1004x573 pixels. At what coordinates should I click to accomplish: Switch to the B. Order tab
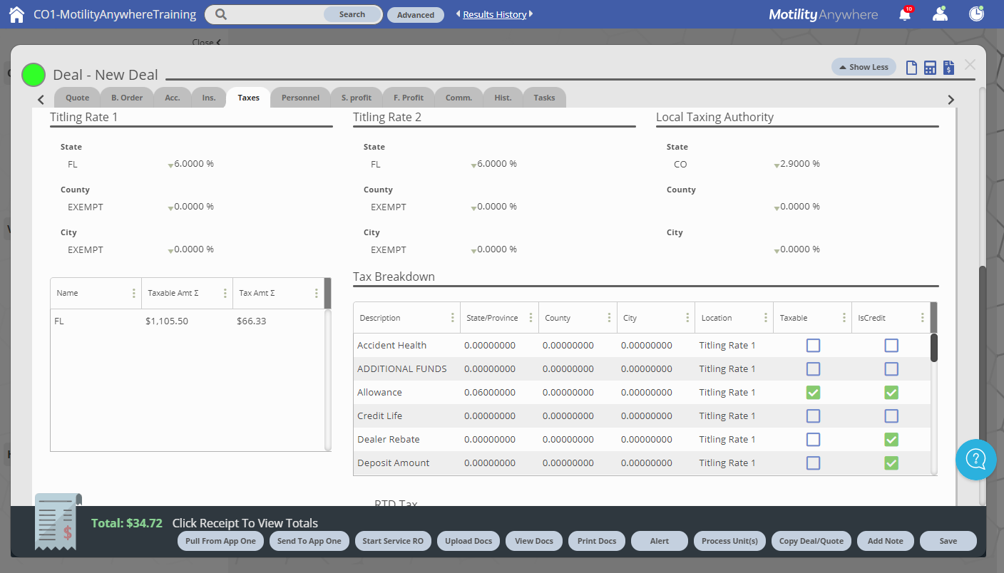coord(127,98)
